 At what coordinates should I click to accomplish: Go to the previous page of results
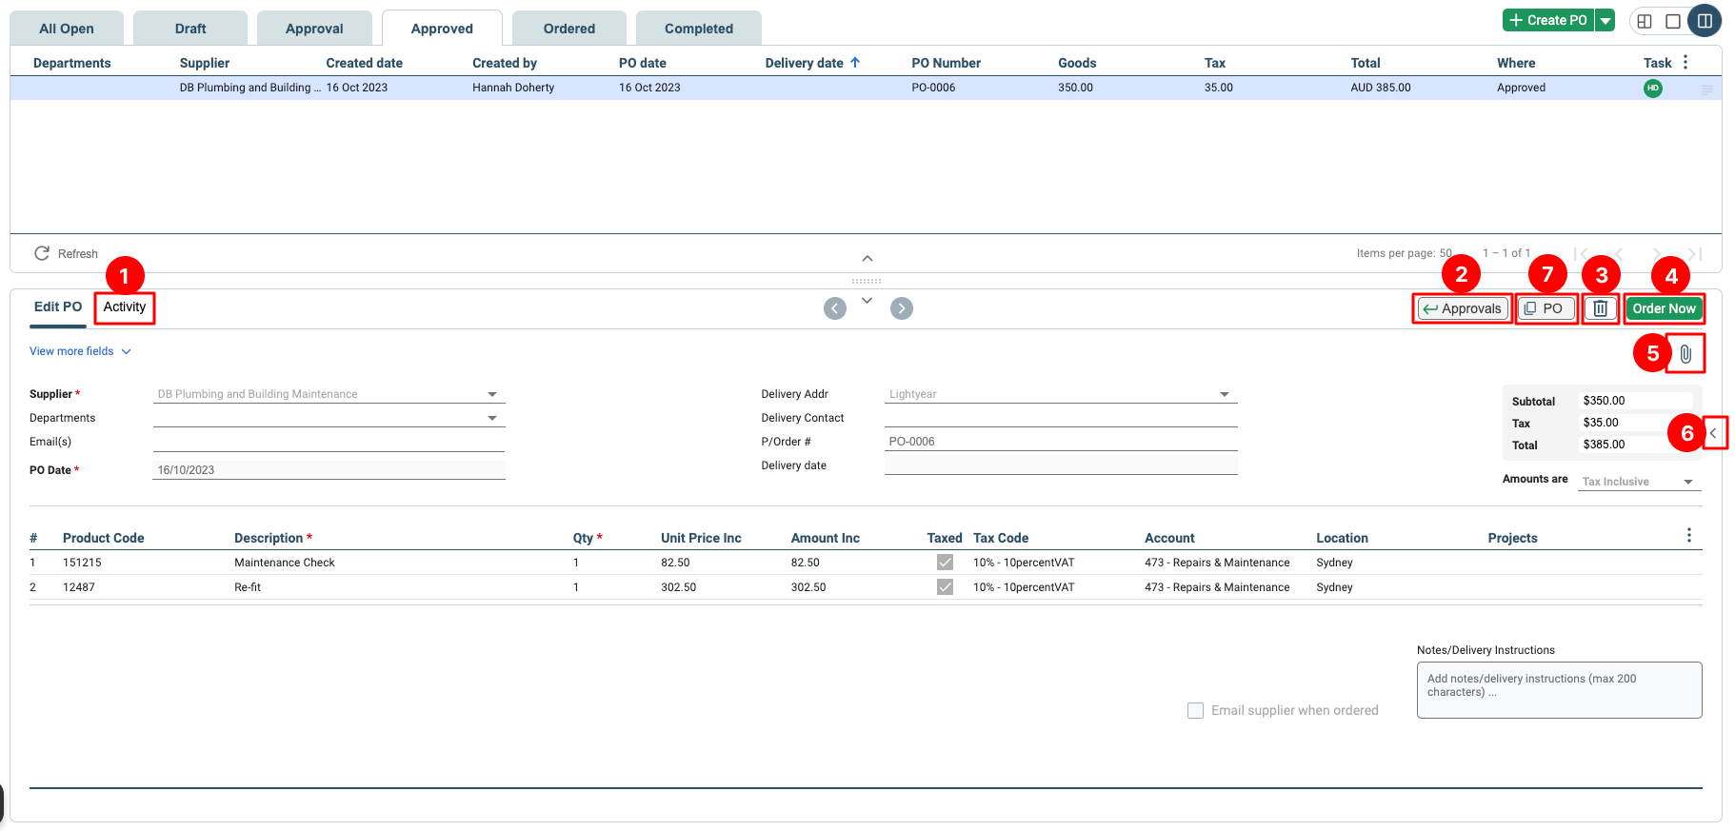1619,253
